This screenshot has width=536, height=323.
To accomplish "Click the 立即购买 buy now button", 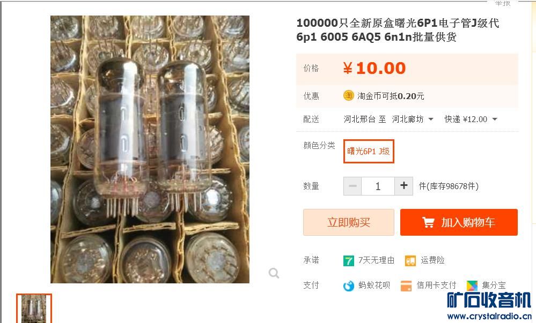I will 349,222.
